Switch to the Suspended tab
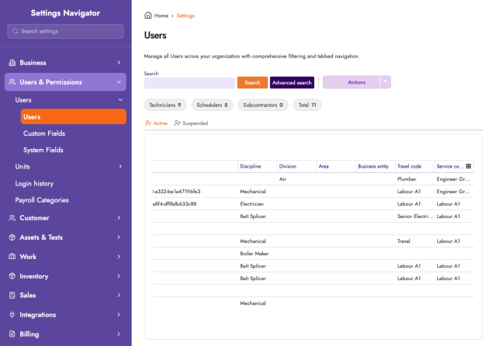The width and height of the screenshot is (489, 346). 191,123
